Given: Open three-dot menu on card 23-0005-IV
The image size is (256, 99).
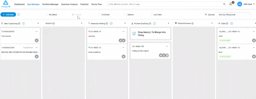Looking at the screenshot, I should point(123,31).
